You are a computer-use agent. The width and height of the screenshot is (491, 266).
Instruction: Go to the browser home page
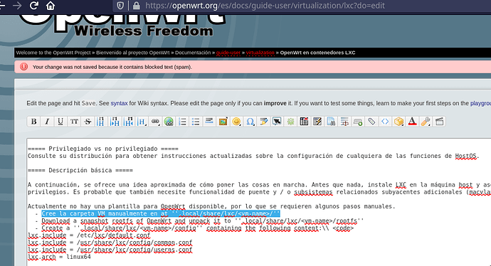coord(51,6)
